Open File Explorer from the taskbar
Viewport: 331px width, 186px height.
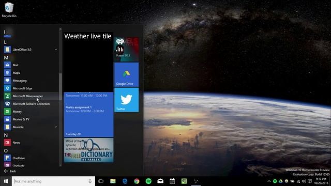113,181
